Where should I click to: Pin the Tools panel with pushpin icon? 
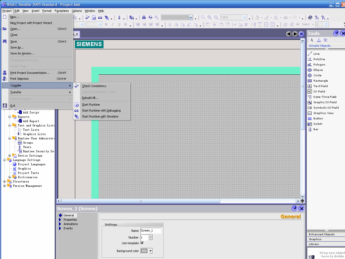(x=336, y=33)
